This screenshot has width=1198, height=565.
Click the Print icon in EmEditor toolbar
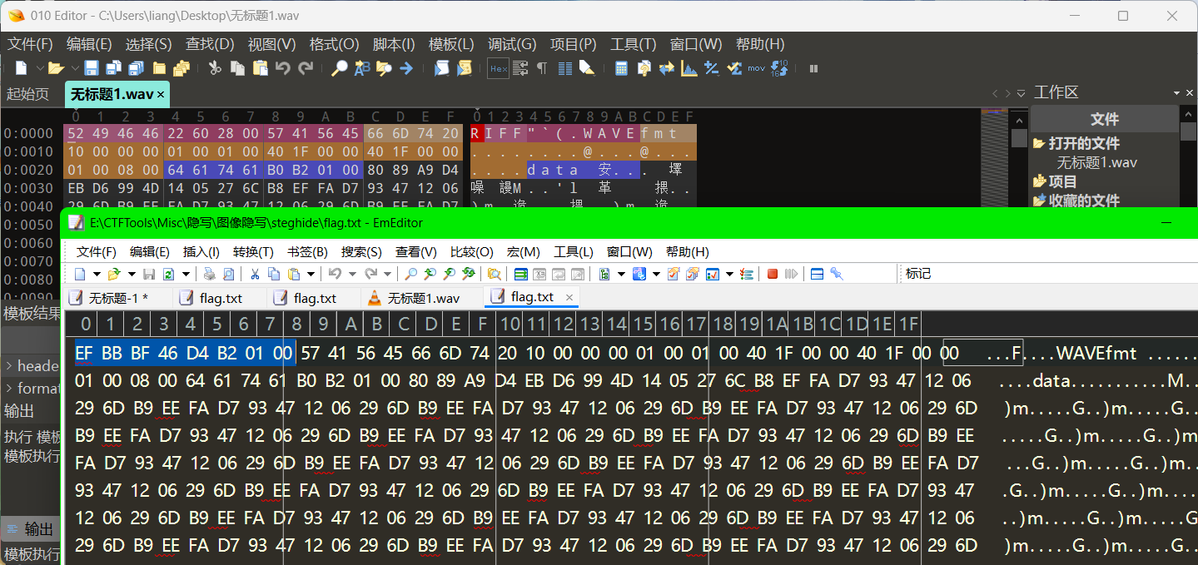click(209, 274)
